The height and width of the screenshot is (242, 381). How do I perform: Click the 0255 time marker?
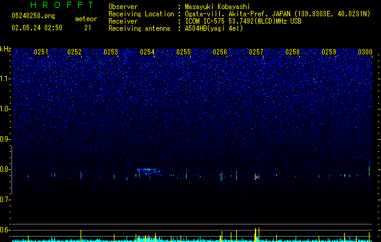[184, 52]
